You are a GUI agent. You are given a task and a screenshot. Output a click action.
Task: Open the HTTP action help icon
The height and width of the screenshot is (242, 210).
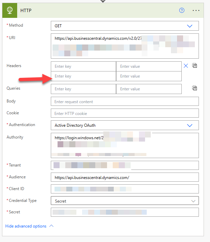(x=182, y=10)
